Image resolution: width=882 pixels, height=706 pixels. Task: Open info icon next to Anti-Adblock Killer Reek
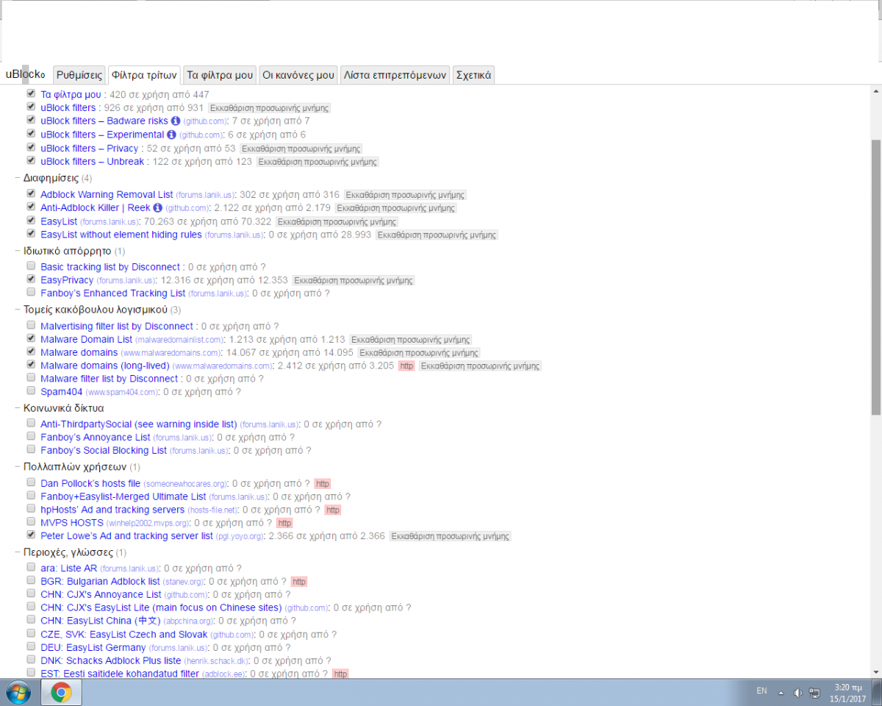(157, 208)
